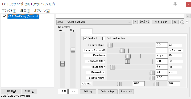Viewport: 191px width, 99px height.
Task: Select VST: ReaDelay (Cockos) entry
Action: [x=23, y=16]
